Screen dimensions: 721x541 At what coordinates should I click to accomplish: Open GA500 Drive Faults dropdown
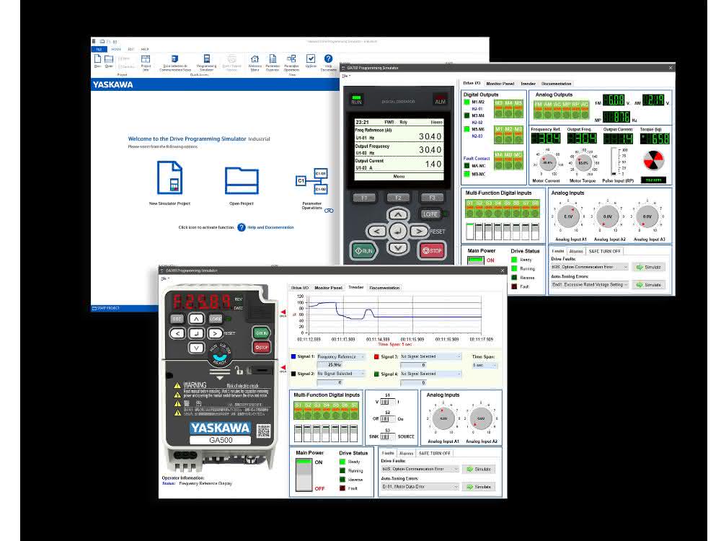[420, 469]
